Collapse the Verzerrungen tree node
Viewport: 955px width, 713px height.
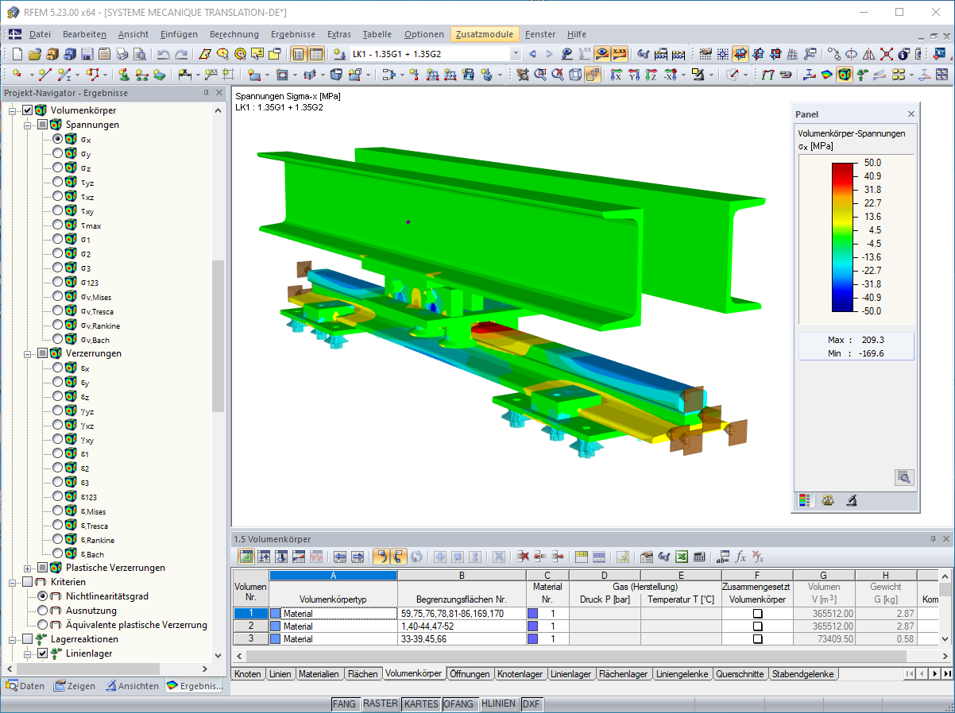point(29,353)
